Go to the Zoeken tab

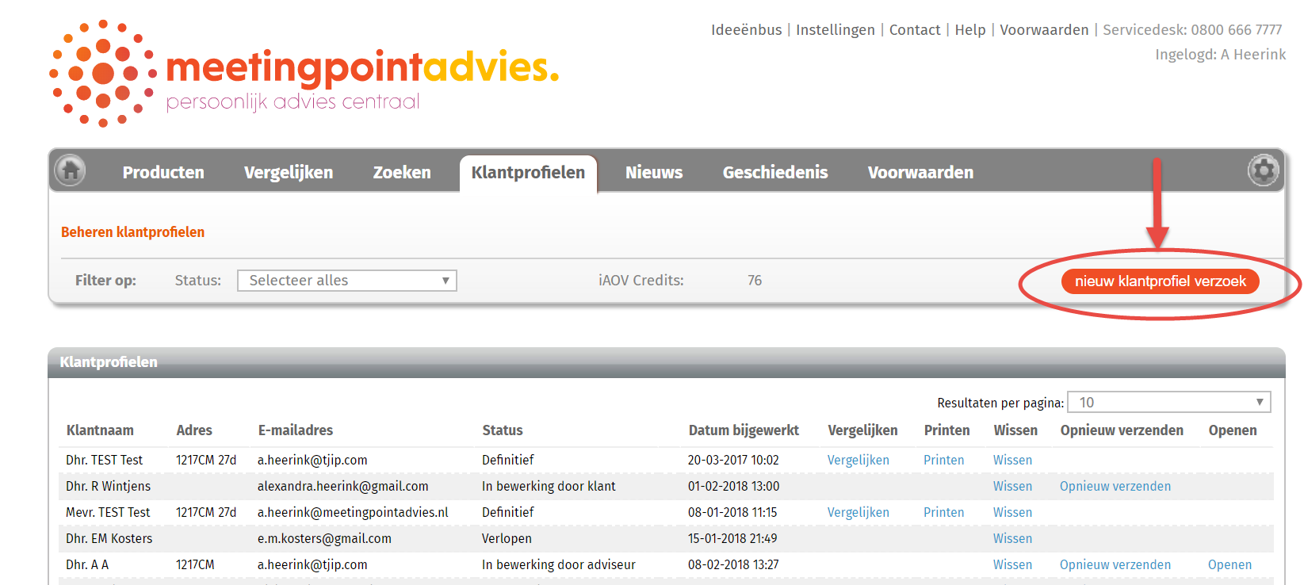402,173
